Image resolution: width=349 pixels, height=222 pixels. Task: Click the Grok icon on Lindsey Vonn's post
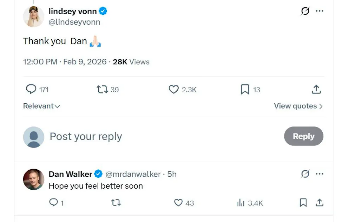[305, 11]
